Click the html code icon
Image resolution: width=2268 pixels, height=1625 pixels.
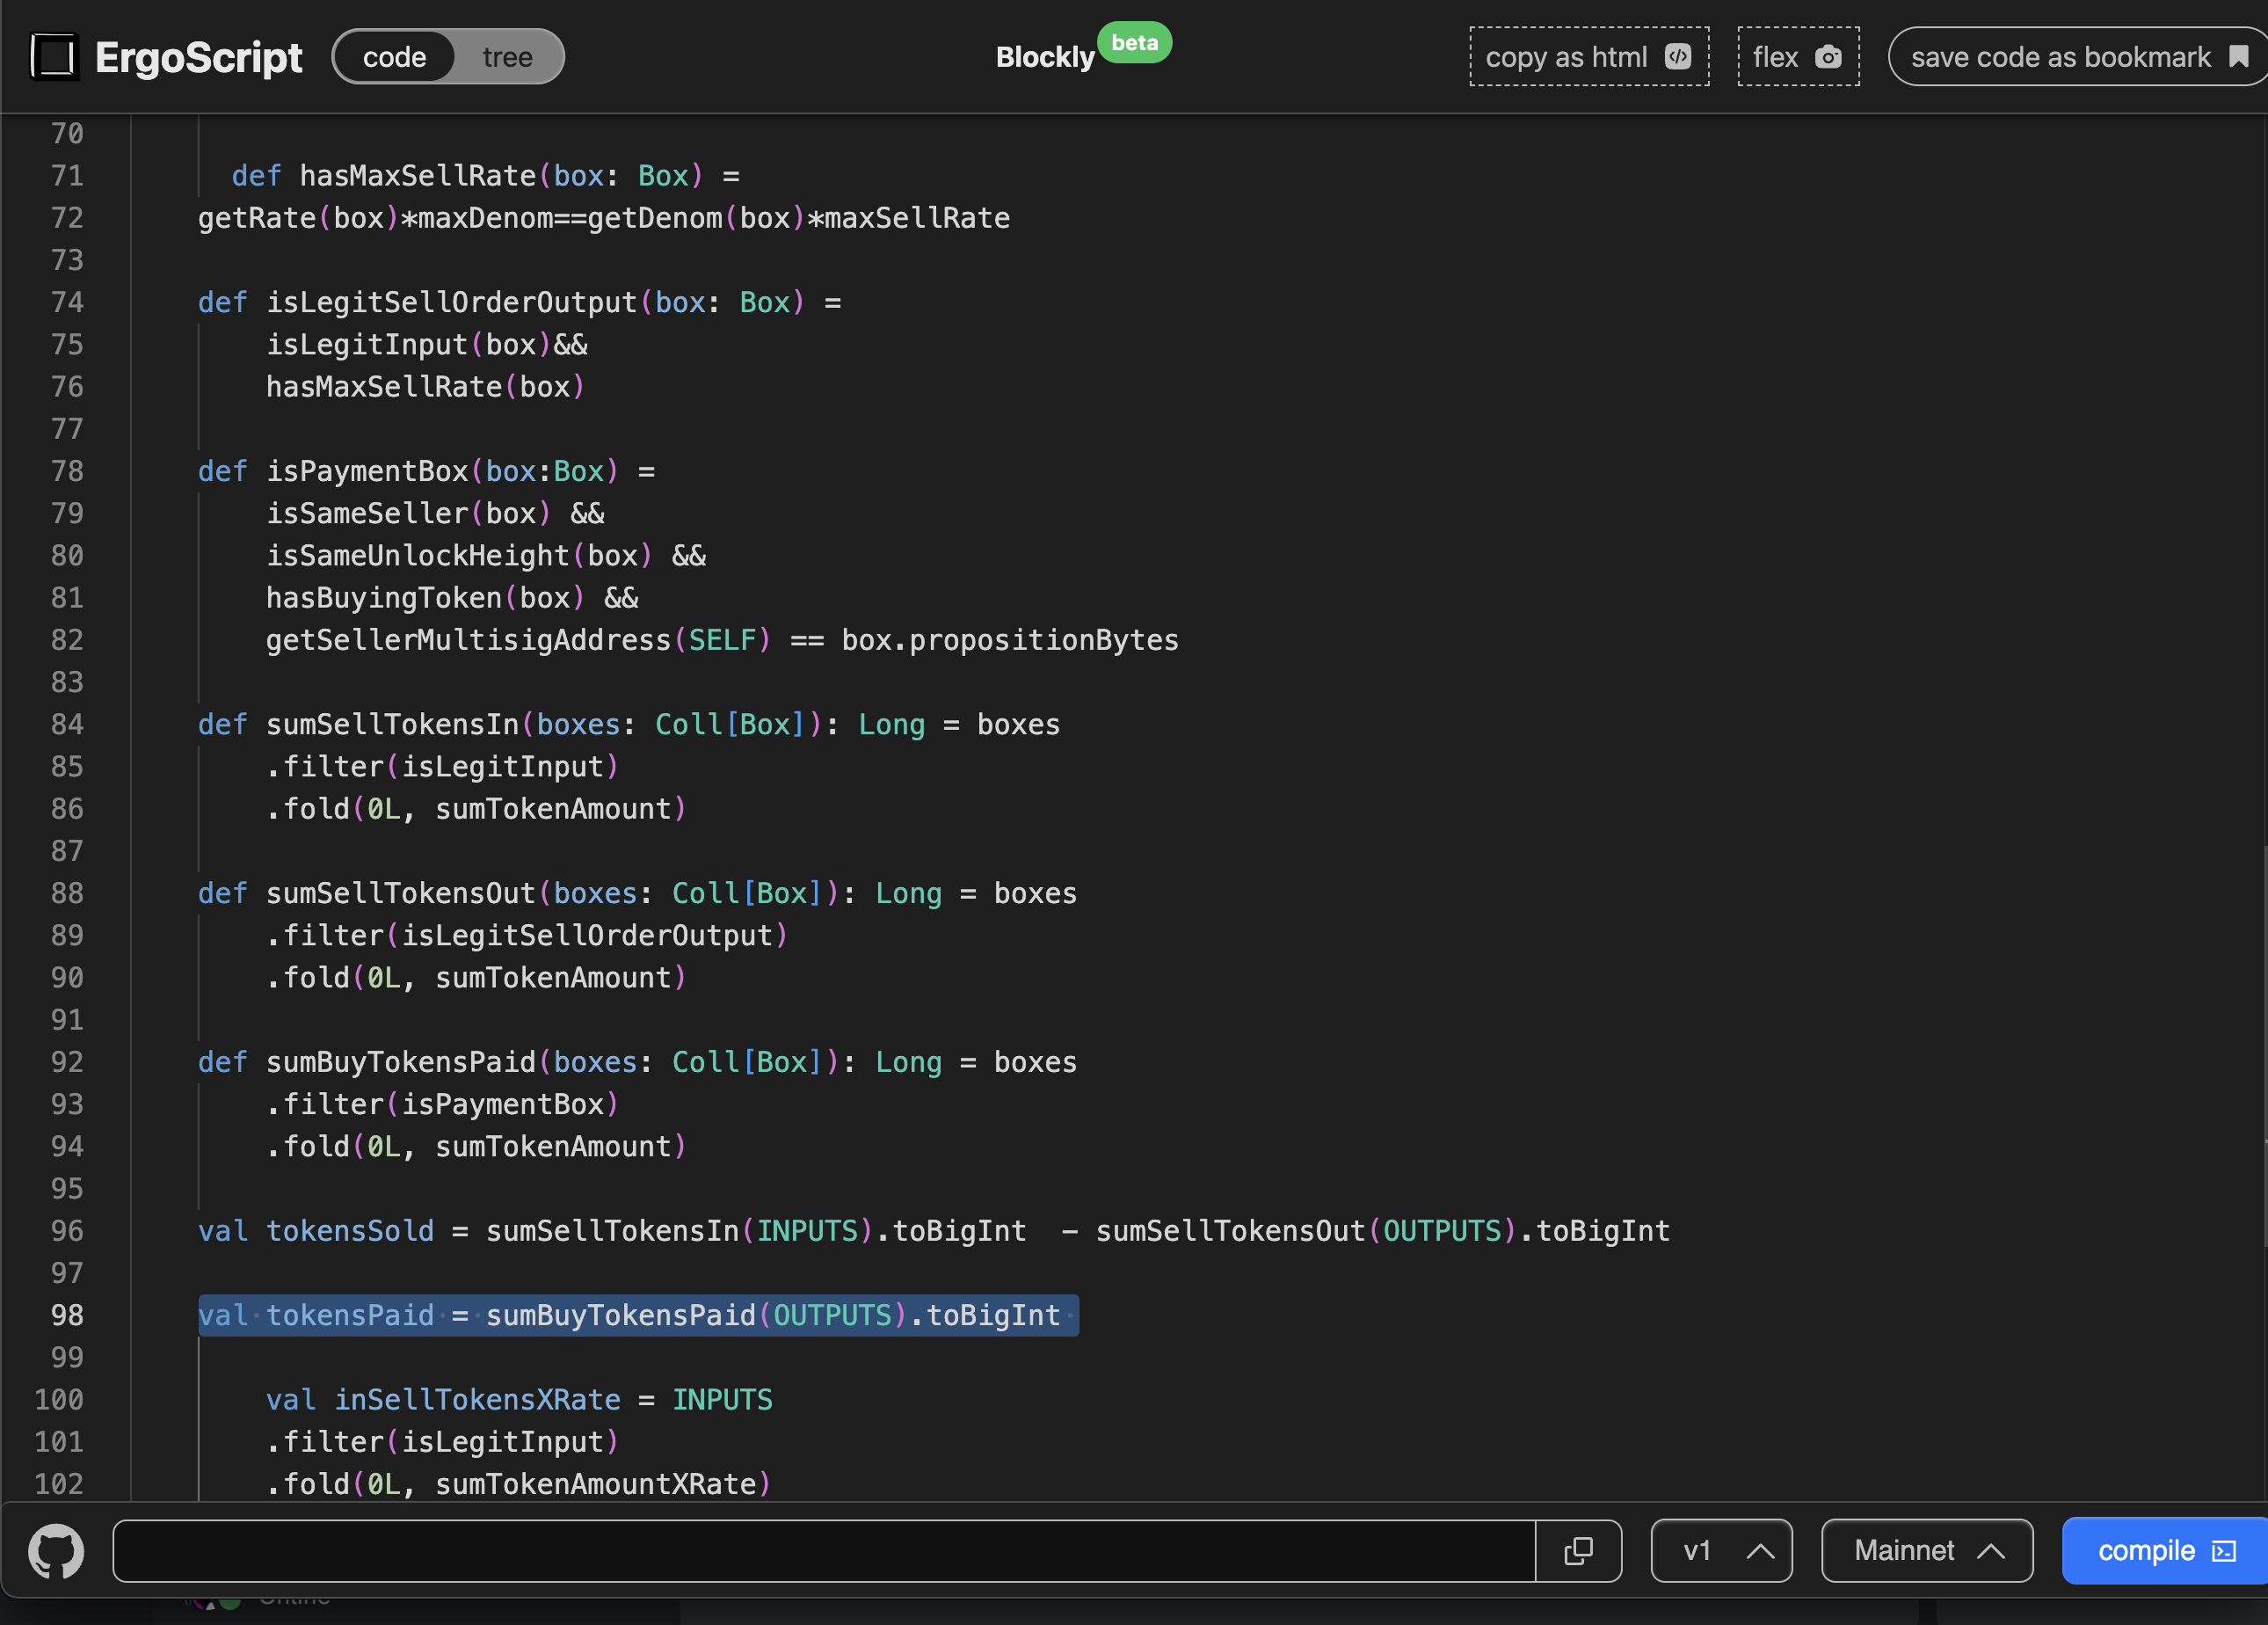click(x=1678, y=57)
